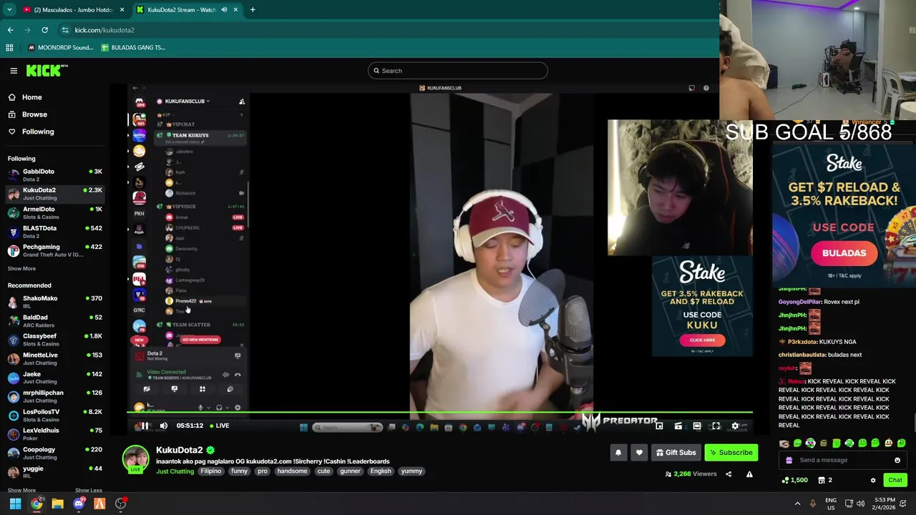
Task: Reload the page
Action: (44, 30)
